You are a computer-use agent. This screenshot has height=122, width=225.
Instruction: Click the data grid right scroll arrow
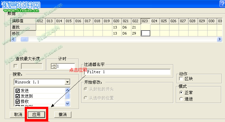[219, 39]
